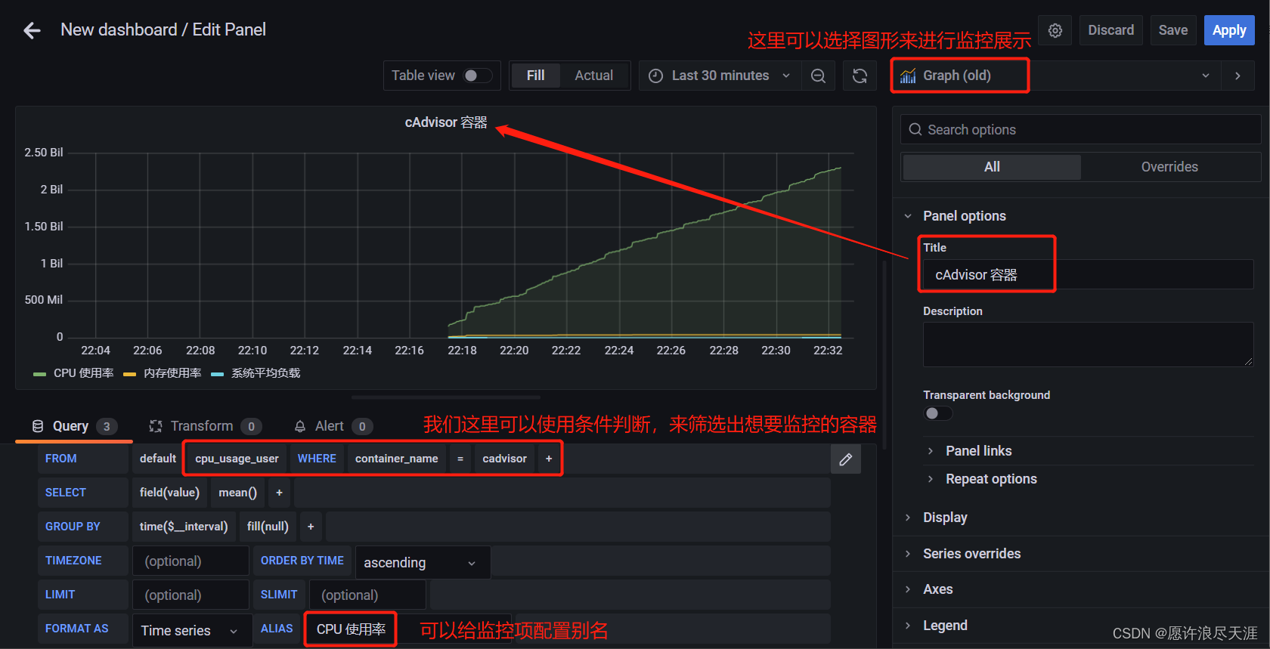Viewport: 1270px width, 649px height.
Task: Click the Save button
Action: coord(1173,30)
